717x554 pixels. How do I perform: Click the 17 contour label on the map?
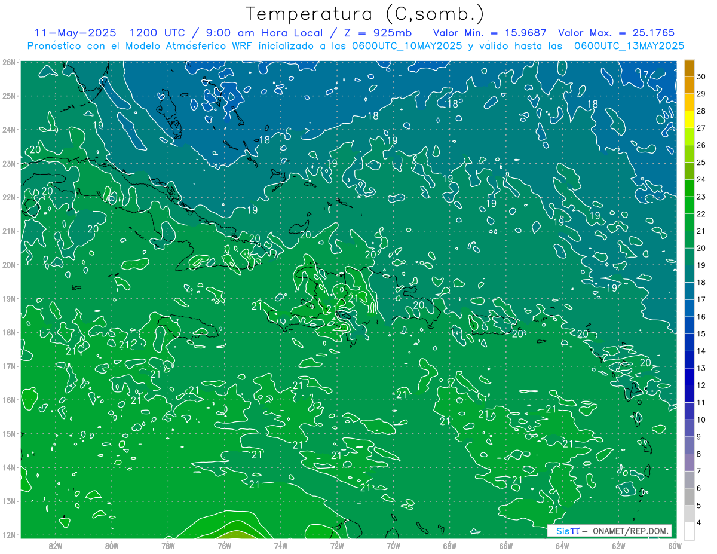click(644, 75)
